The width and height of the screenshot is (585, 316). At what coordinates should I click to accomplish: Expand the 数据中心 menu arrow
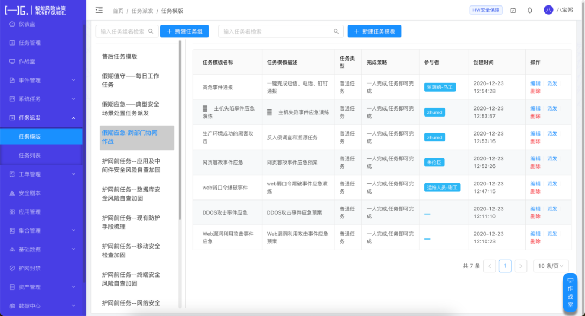click(x=74, y=306)
